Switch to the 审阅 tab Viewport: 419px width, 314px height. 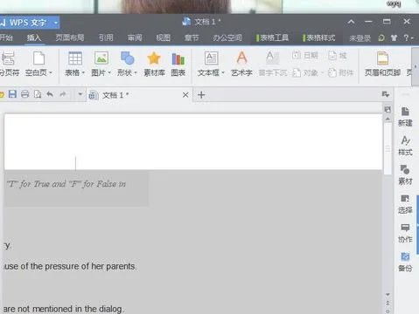coord(135,38)
